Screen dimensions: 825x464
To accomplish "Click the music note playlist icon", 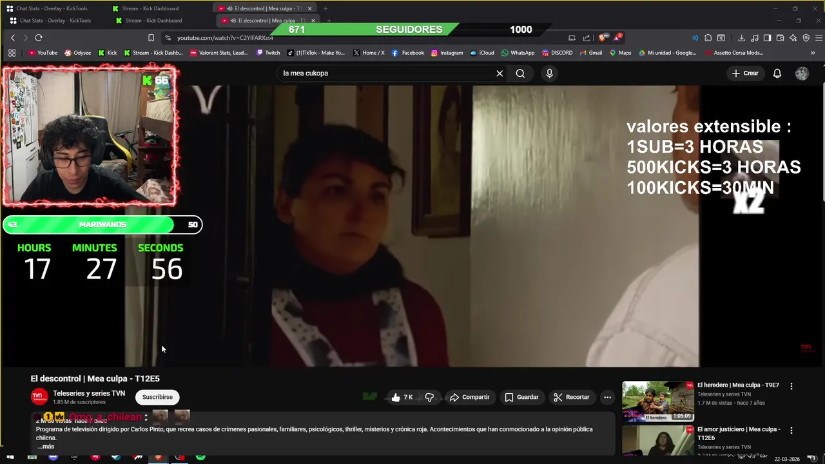I will (755, 38).
